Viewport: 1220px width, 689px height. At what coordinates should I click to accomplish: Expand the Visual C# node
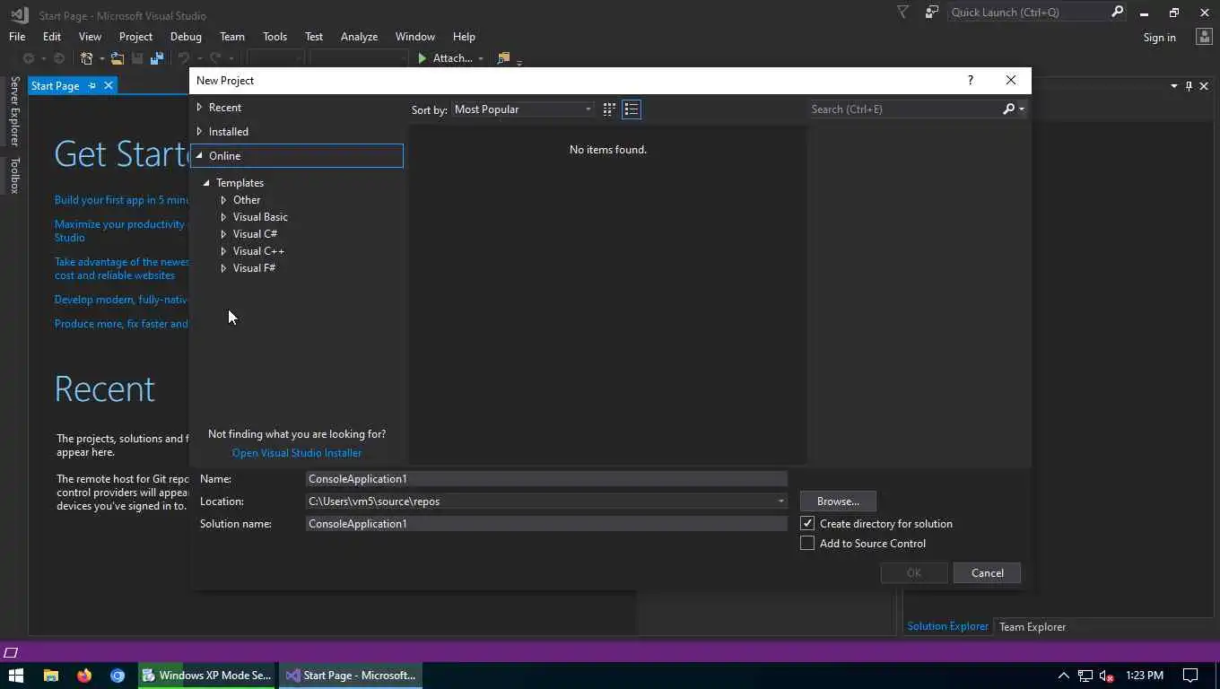[x=223, y=234]
